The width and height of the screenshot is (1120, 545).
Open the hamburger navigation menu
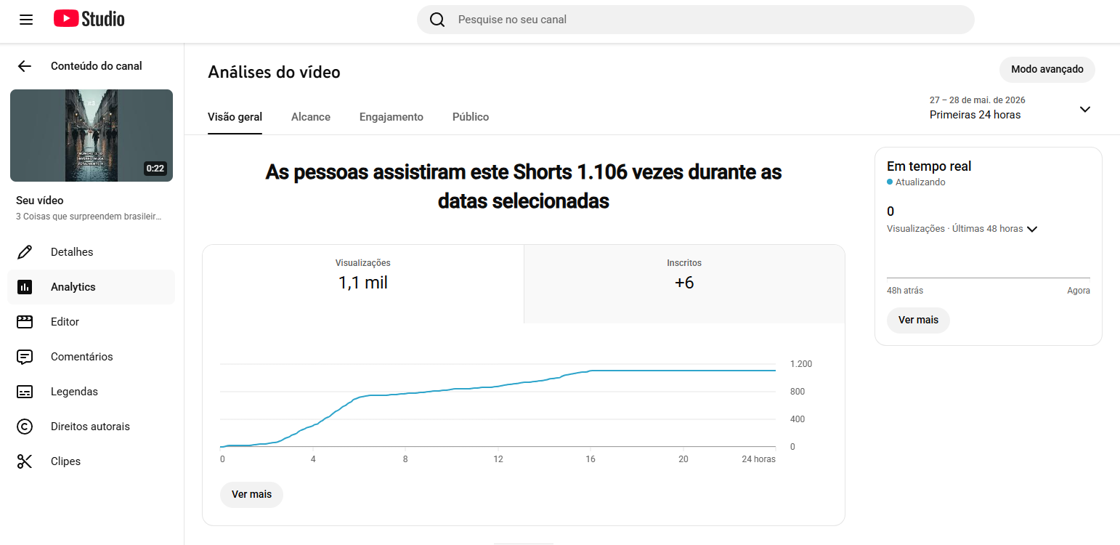[x=26, y=20]
